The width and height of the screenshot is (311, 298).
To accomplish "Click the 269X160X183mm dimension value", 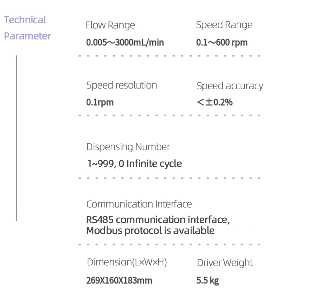I will [x=119, y=281].
